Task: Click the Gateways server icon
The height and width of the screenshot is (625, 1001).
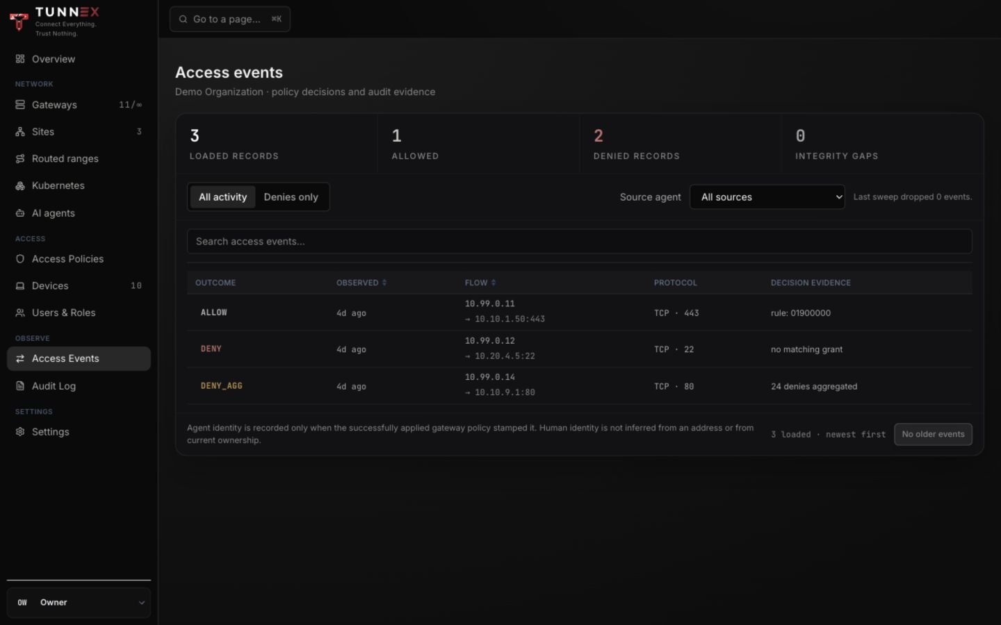Action: click(20, 105)
